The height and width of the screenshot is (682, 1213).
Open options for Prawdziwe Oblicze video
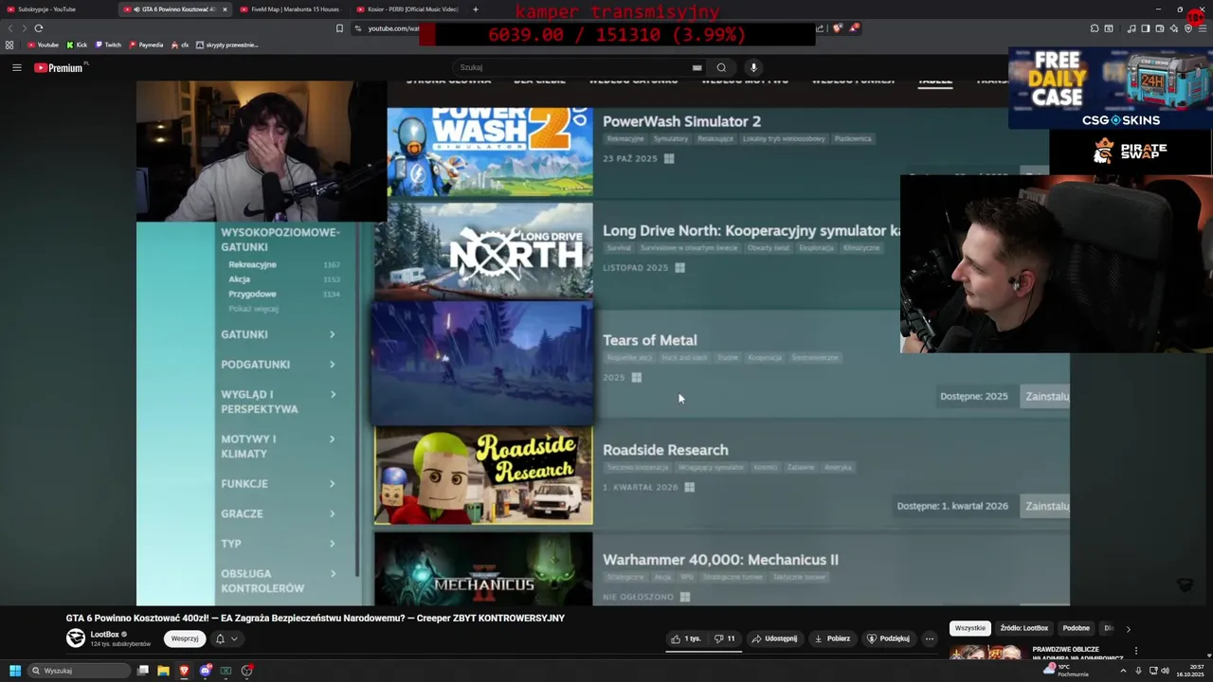(1135, 652)
